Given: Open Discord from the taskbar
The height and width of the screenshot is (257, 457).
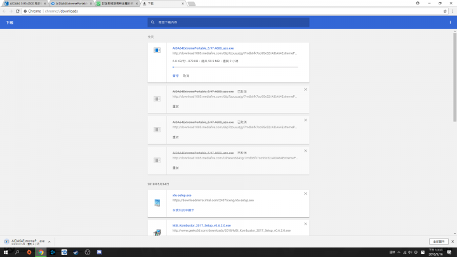Looking at the screenshot, I should [x=99, y=253].
